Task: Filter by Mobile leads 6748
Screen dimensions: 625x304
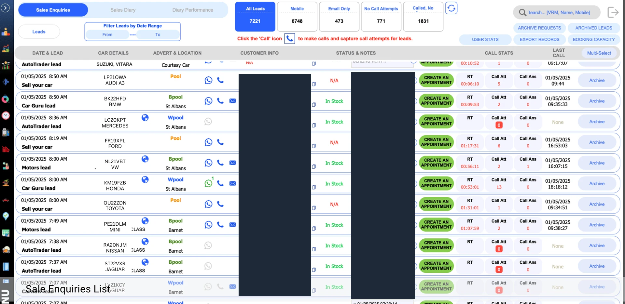Action: point(297,17)
